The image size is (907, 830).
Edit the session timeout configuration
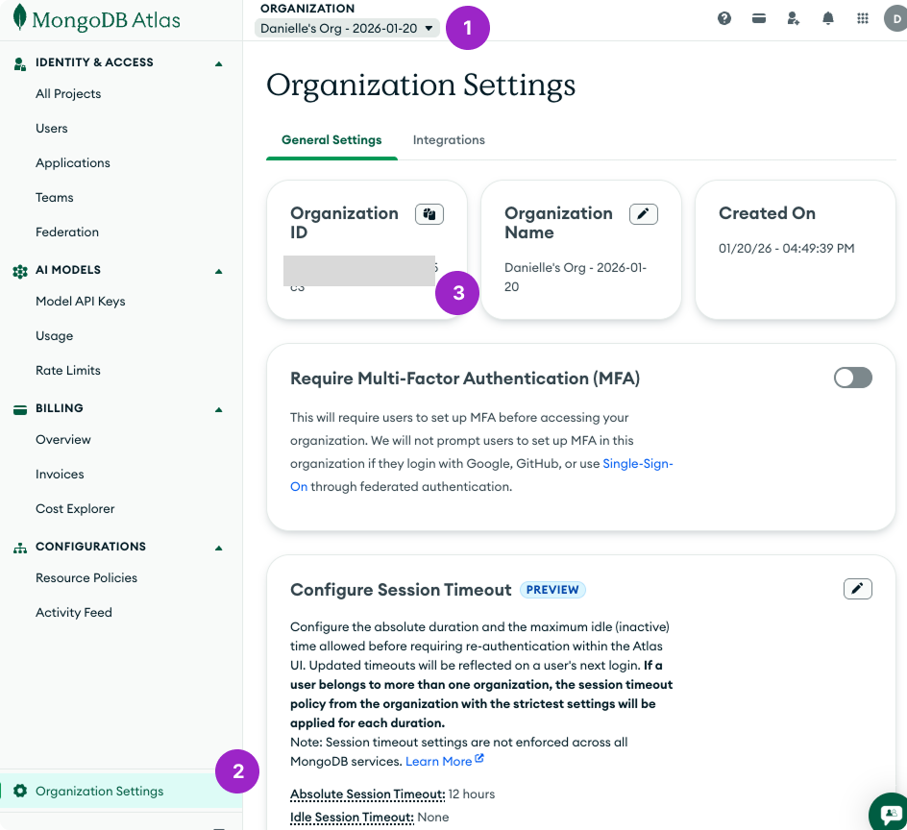(x=857, y=589)
